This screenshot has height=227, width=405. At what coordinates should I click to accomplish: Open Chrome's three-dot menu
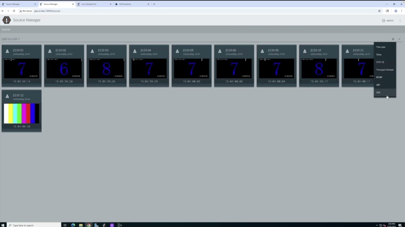pos(402,11)
